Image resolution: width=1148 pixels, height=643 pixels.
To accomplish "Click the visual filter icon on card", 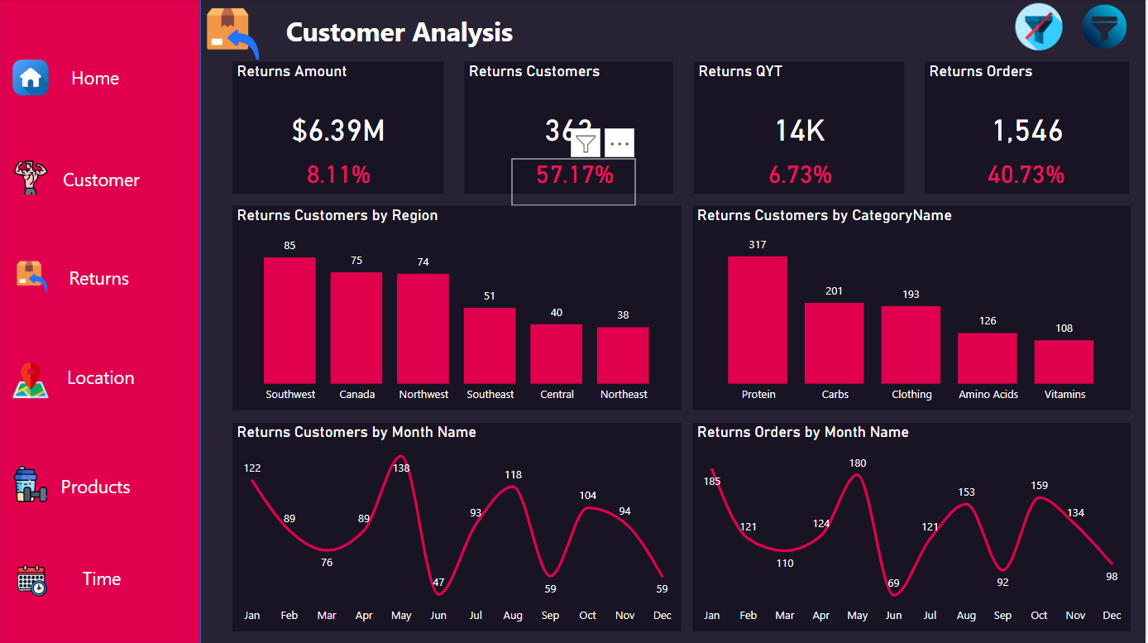I will point(586,144).
